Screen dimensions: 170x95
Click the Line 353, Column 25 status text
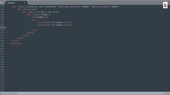(x=11, y=93)
